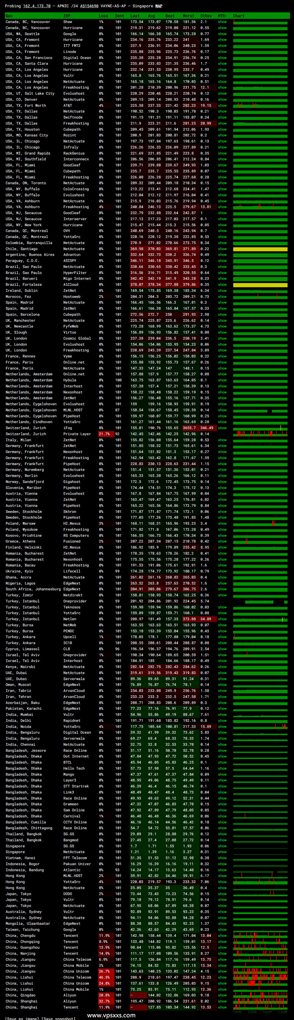The image size is (294, 1020).
Task: Show MTR for Kansas City Rozint row
Action: click(222, 136)
